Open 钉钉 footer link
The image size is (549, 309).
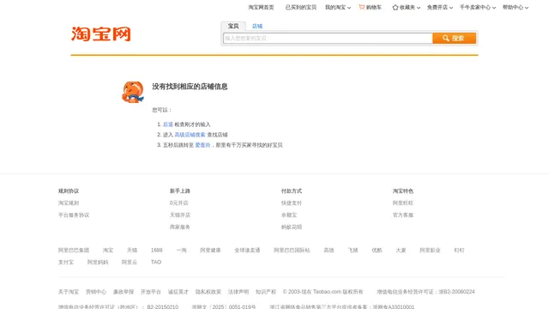[x=459, y=250]
